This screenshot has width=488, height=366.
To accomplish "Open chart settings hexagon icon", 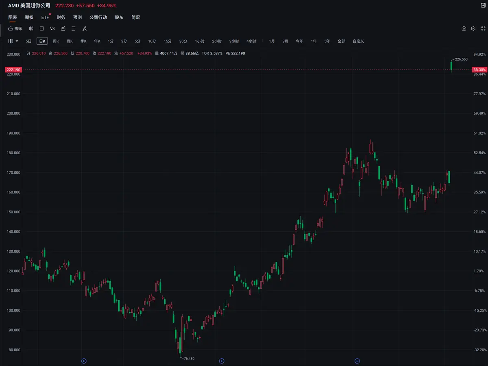I will point(473,28).
